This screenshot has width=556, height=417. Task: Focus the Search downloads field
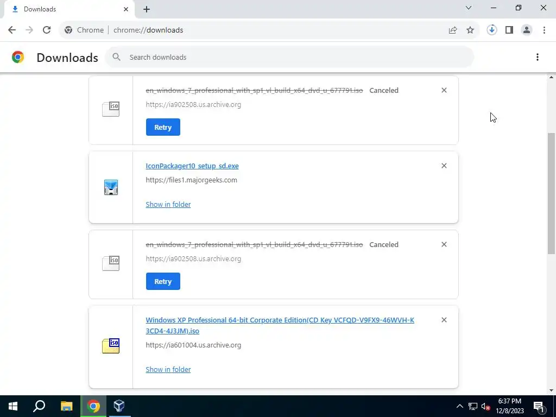click(x=289, y=57)
